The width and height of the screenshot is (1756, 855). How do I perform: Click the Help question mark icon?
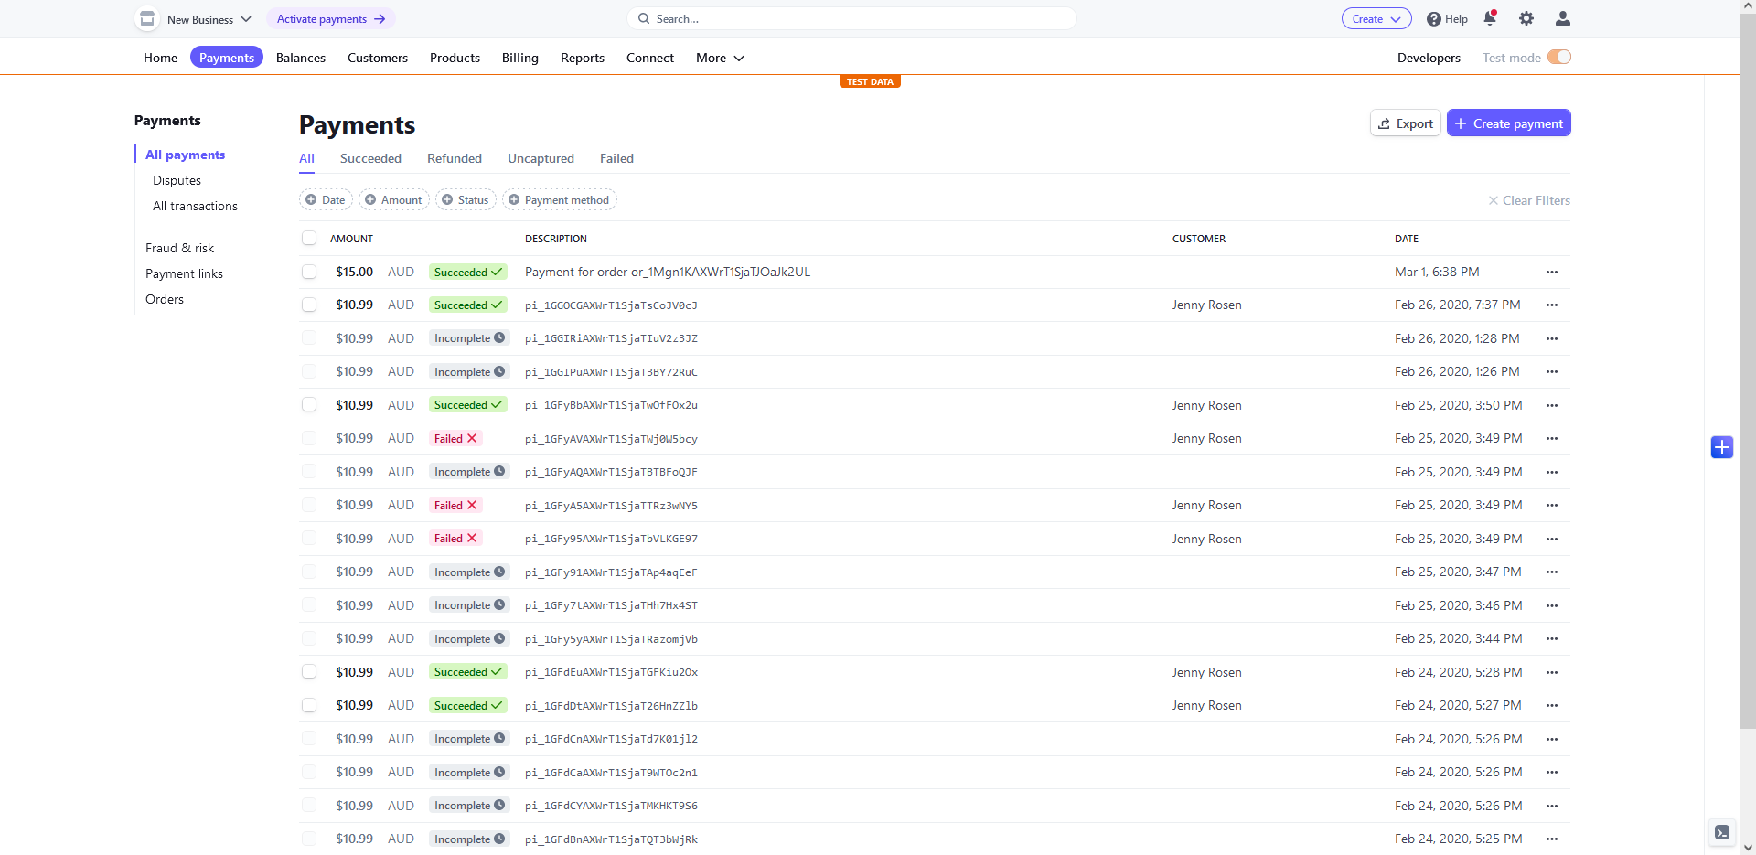[1434, 19]
